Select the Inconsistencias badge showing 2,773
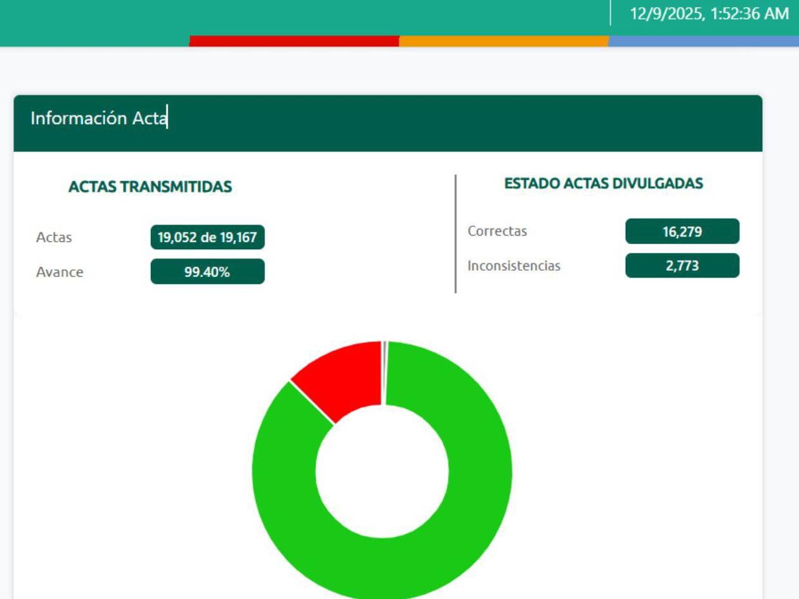 [x=682, y=266]
